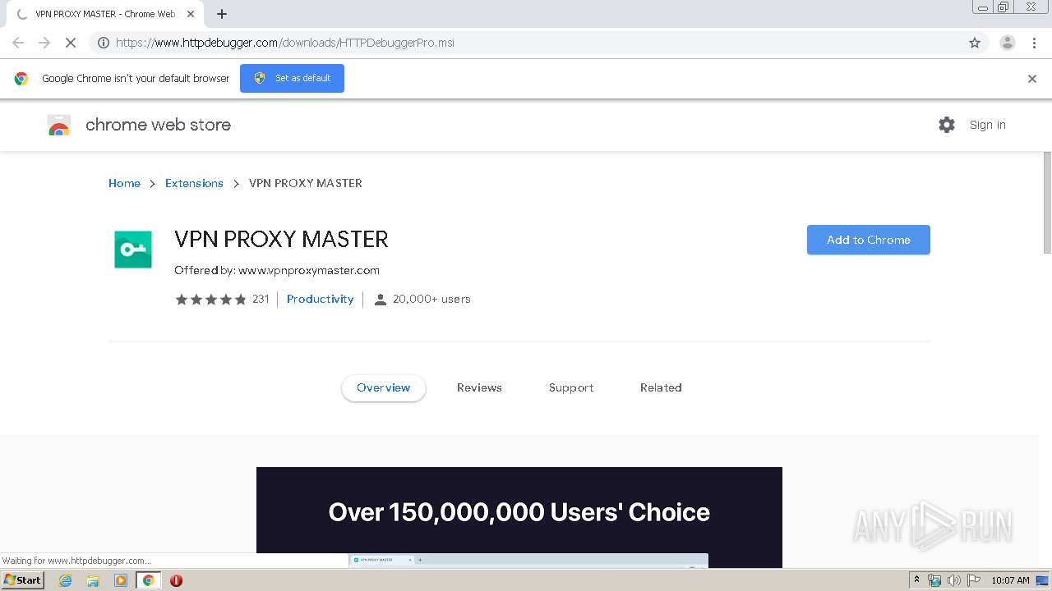Open the 231 ratings count
The width and height of the screenshot is (1052, 591).
(x=261, y=300)
